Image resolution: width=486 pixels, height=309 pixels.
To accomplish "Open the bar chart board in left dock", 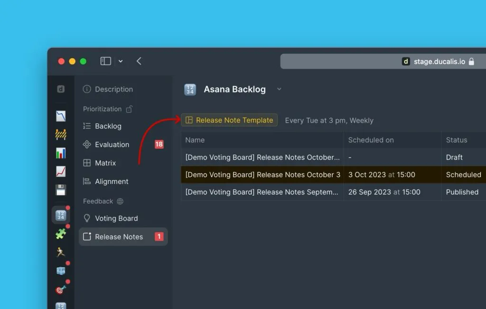I will (x=61, y=153).
